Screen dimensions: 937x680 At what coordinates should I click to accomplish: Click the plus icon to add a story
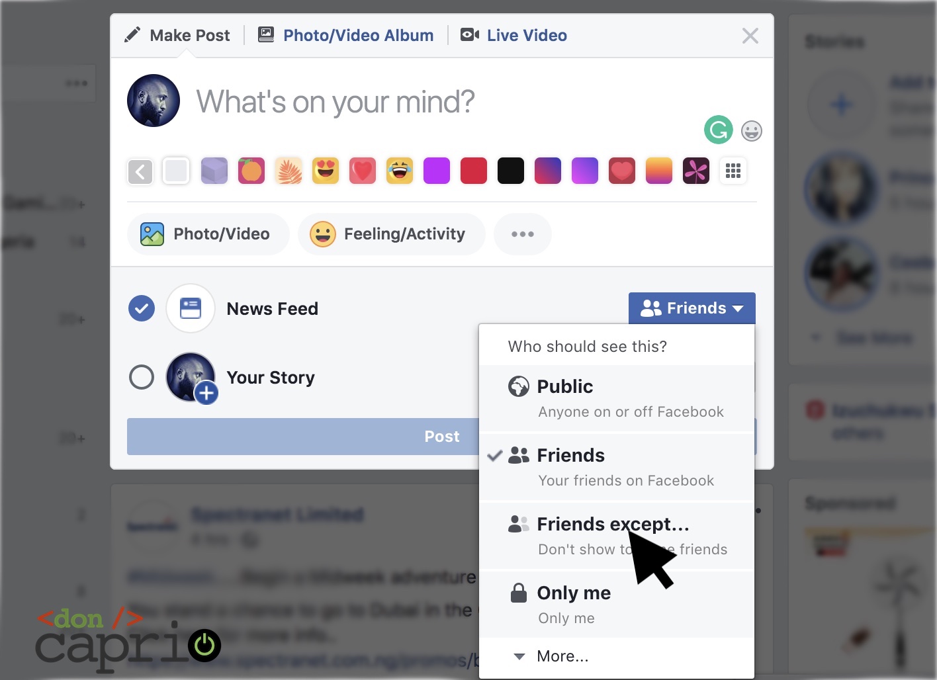(841, 105)
